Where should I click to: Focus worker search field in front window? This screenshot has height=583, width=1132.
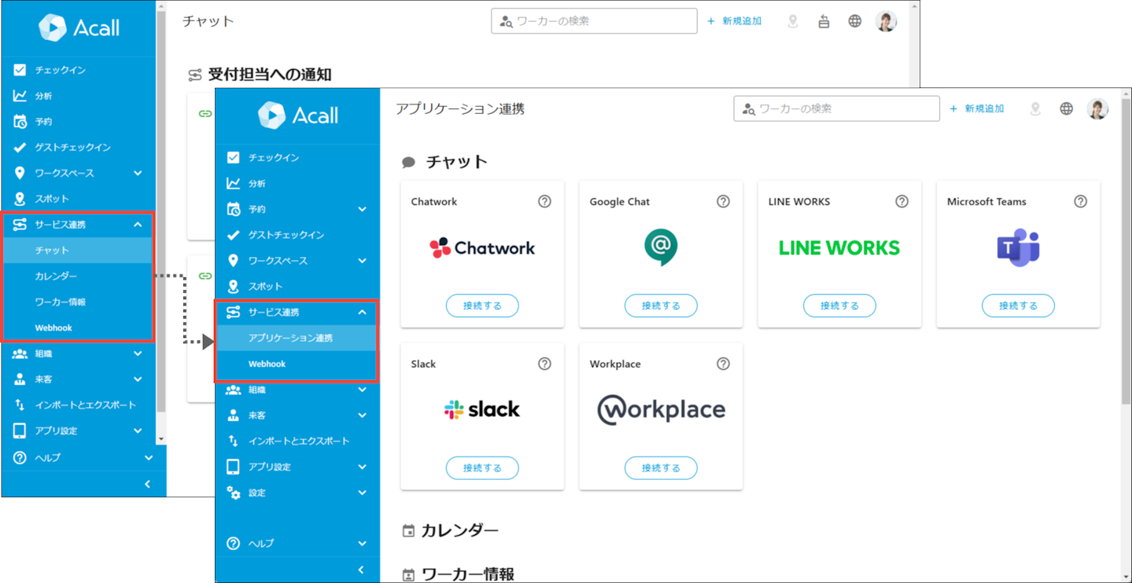point(836,108)
